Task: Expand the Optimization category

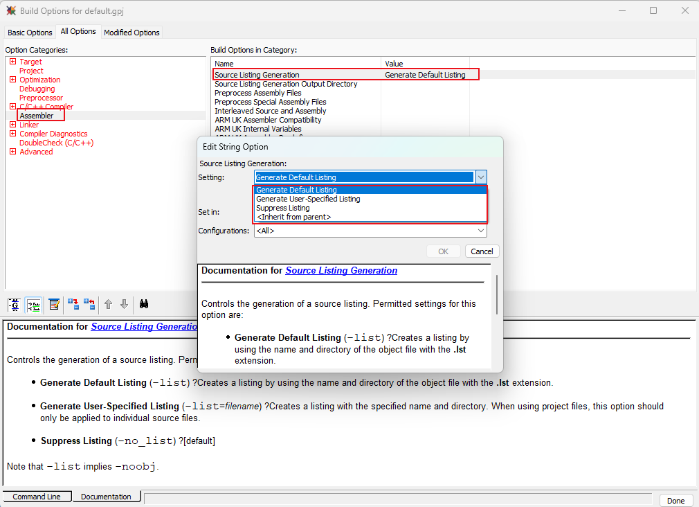Action: coord(12,80)
